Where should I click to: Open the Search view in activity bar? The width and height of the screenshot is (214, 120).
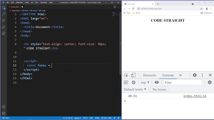pos(4,14)
